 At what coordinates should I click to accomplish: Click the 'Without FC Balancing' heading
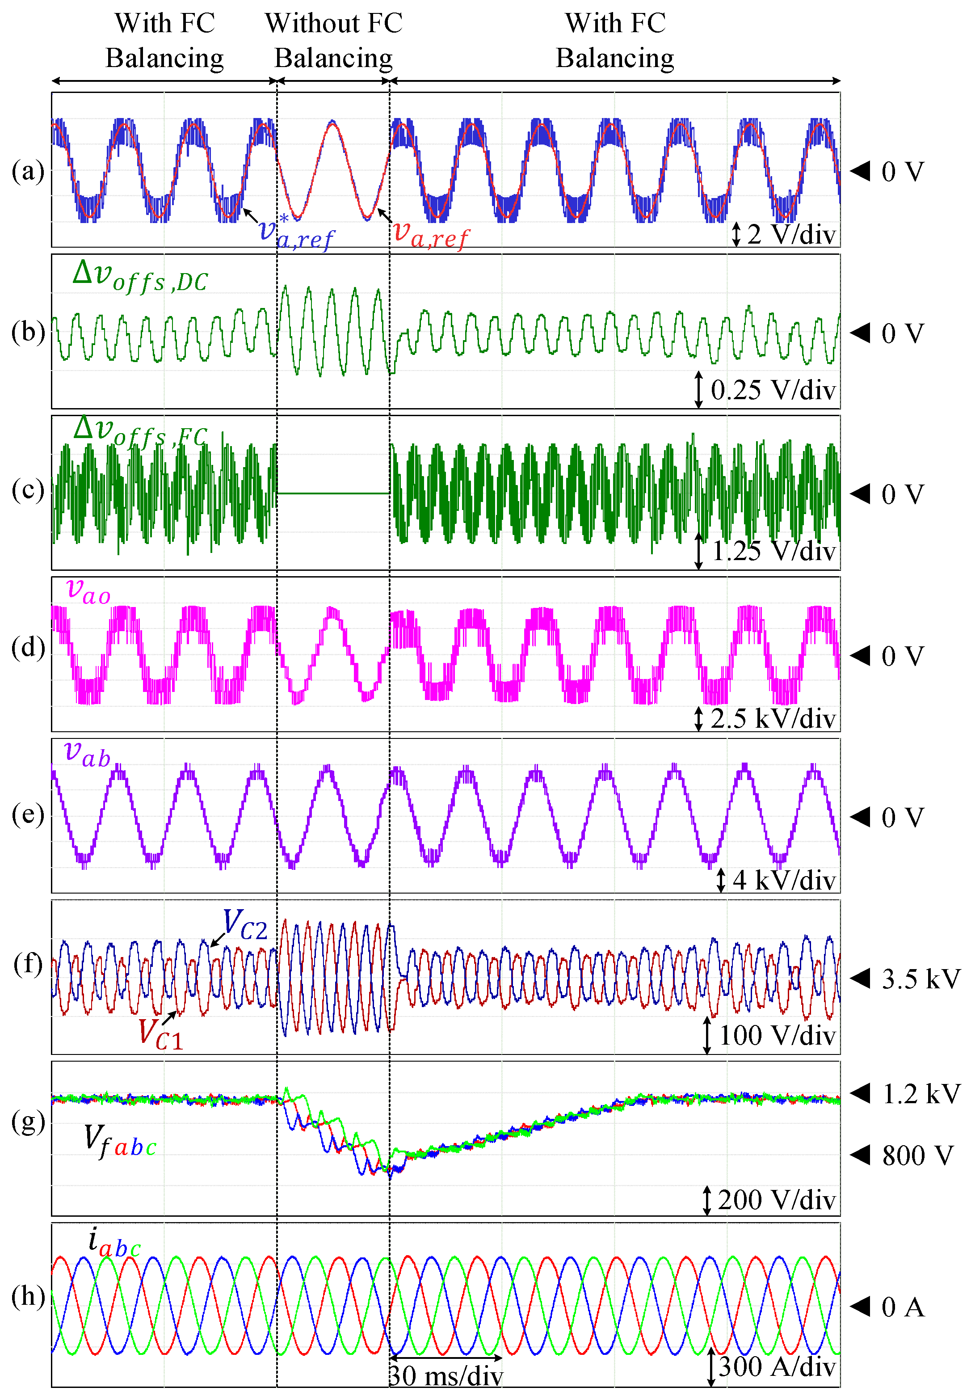tap(333, 41)
